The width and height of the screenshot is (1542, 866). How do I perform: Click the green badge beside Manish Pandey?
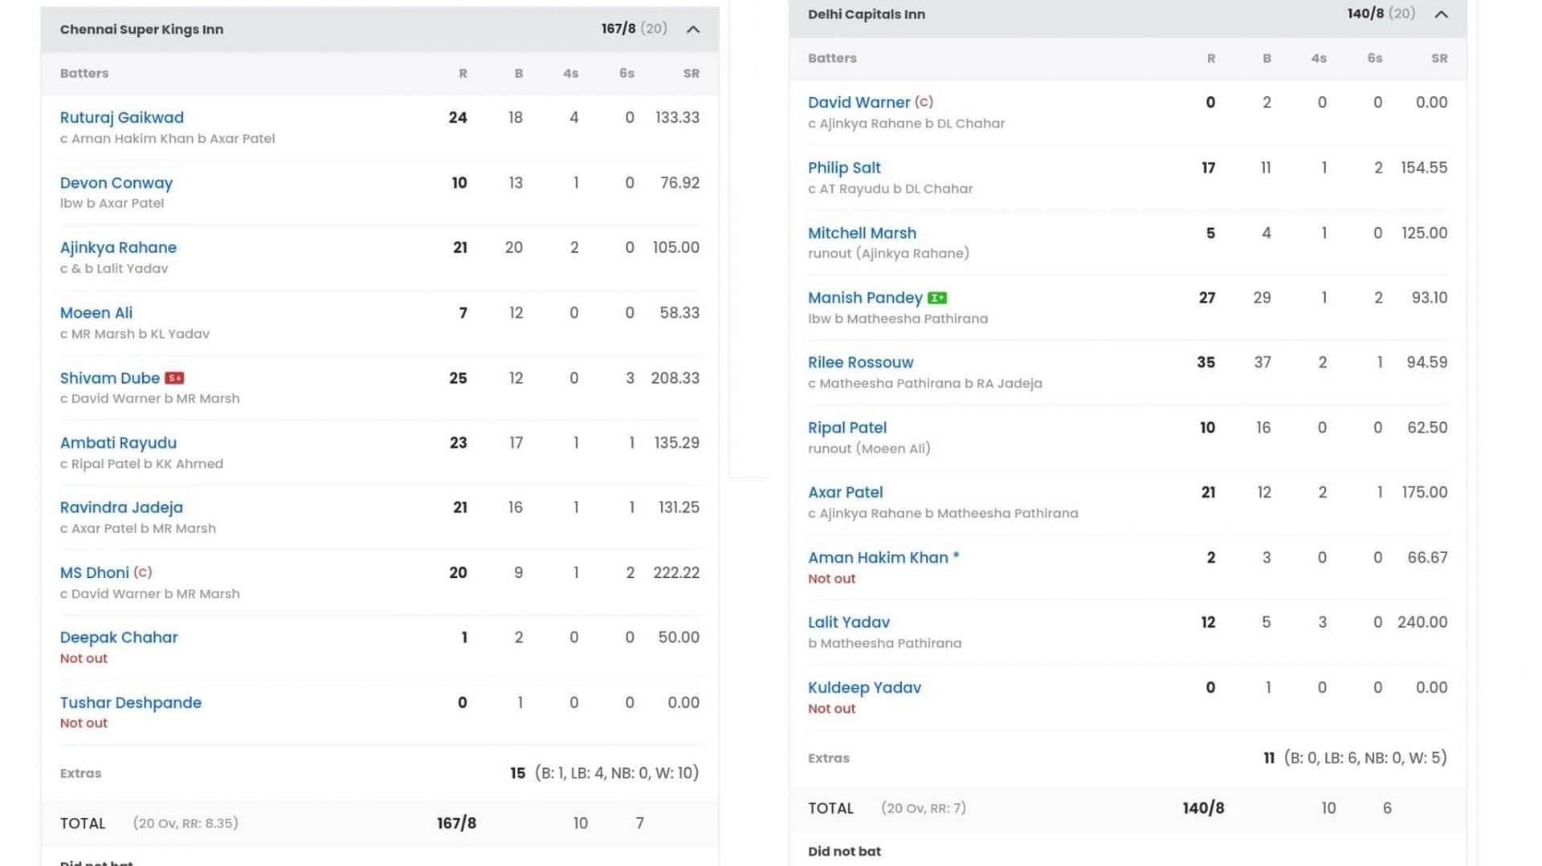[937, 299]
